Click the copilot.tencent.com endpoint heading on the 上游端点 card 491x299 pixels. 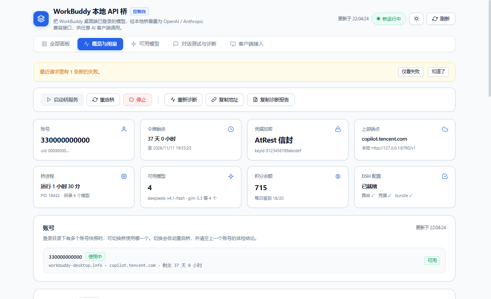click(x=384, y=139)
